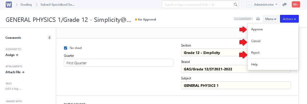
Task: Choose Cancel in the Actions menu
Action: point(256,41)
